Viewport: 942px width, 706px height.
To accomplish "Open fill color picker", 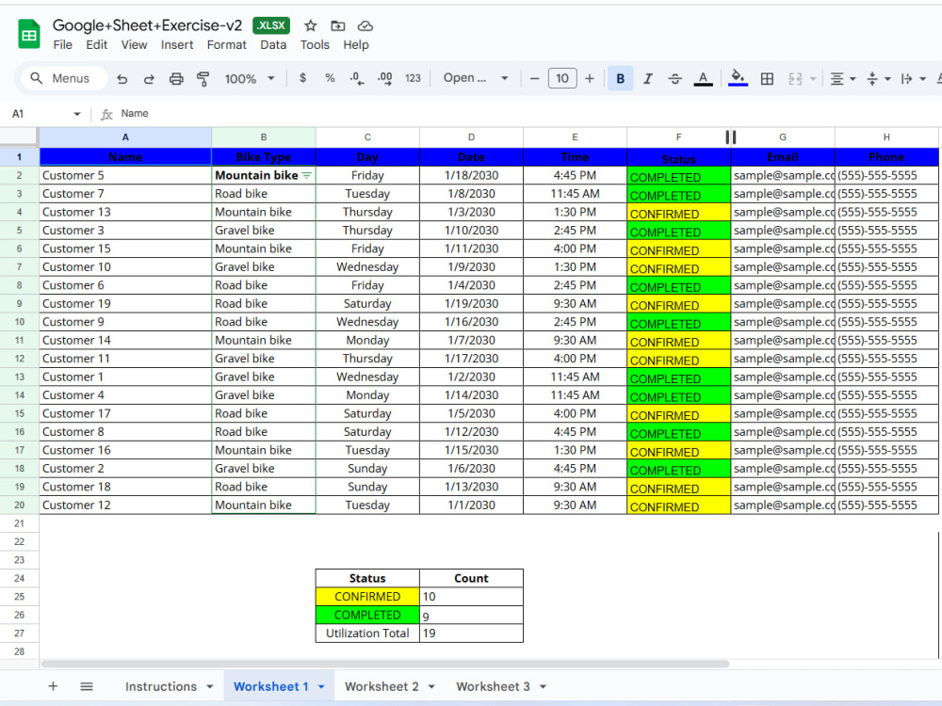I will point(738,78).
